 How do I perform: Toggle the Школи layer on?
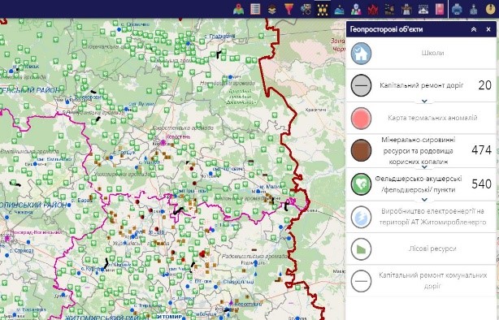coord(361,53)
